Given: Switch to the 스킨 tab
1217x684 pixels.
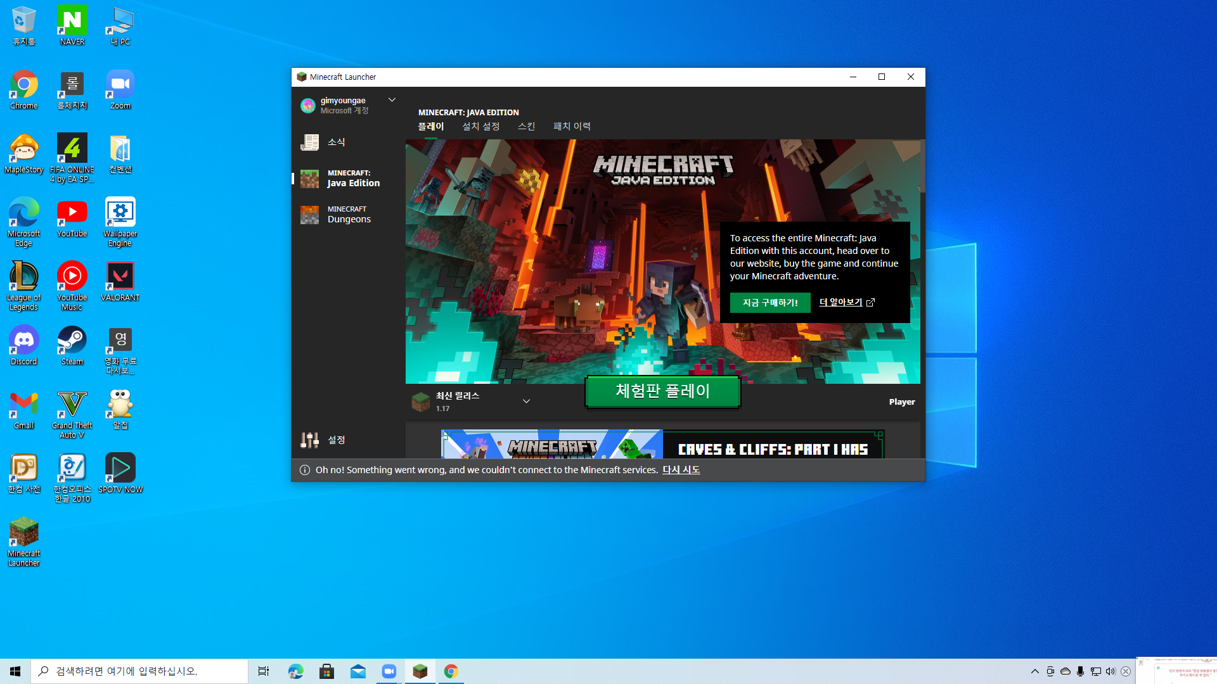Looking at the screenshot, I should coord(526,127).
